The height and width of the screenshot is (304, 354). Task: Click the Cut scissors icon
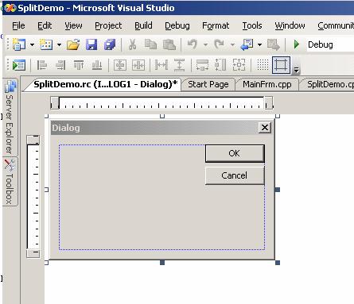pos(132,44)
